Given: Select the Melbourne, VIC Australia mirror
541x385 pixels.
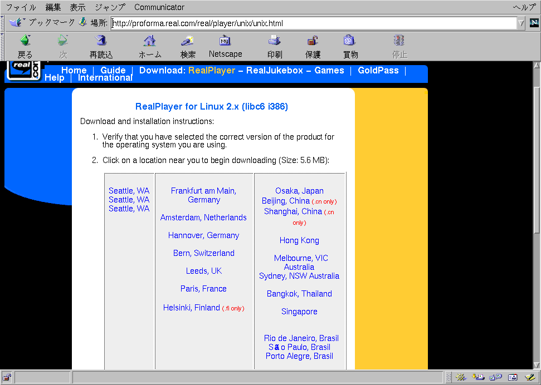Looking at the screenshot, I should [x=300, y=263].
